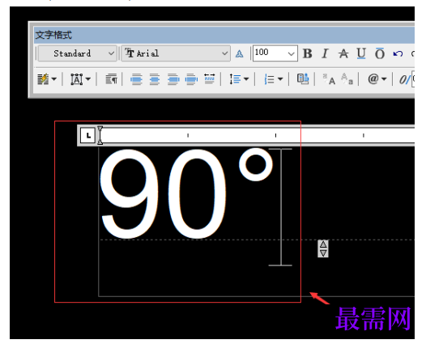Click the L tab-stop type button
Screen dimensions: 426x344
(87, 135)
